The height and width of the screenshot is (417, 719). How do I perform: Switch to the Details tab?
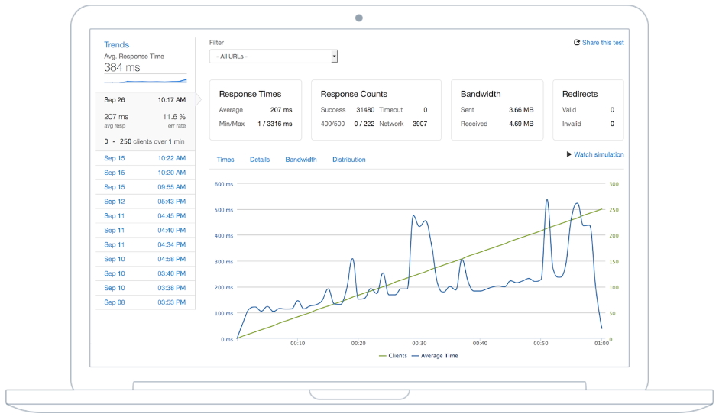(260, 160)
